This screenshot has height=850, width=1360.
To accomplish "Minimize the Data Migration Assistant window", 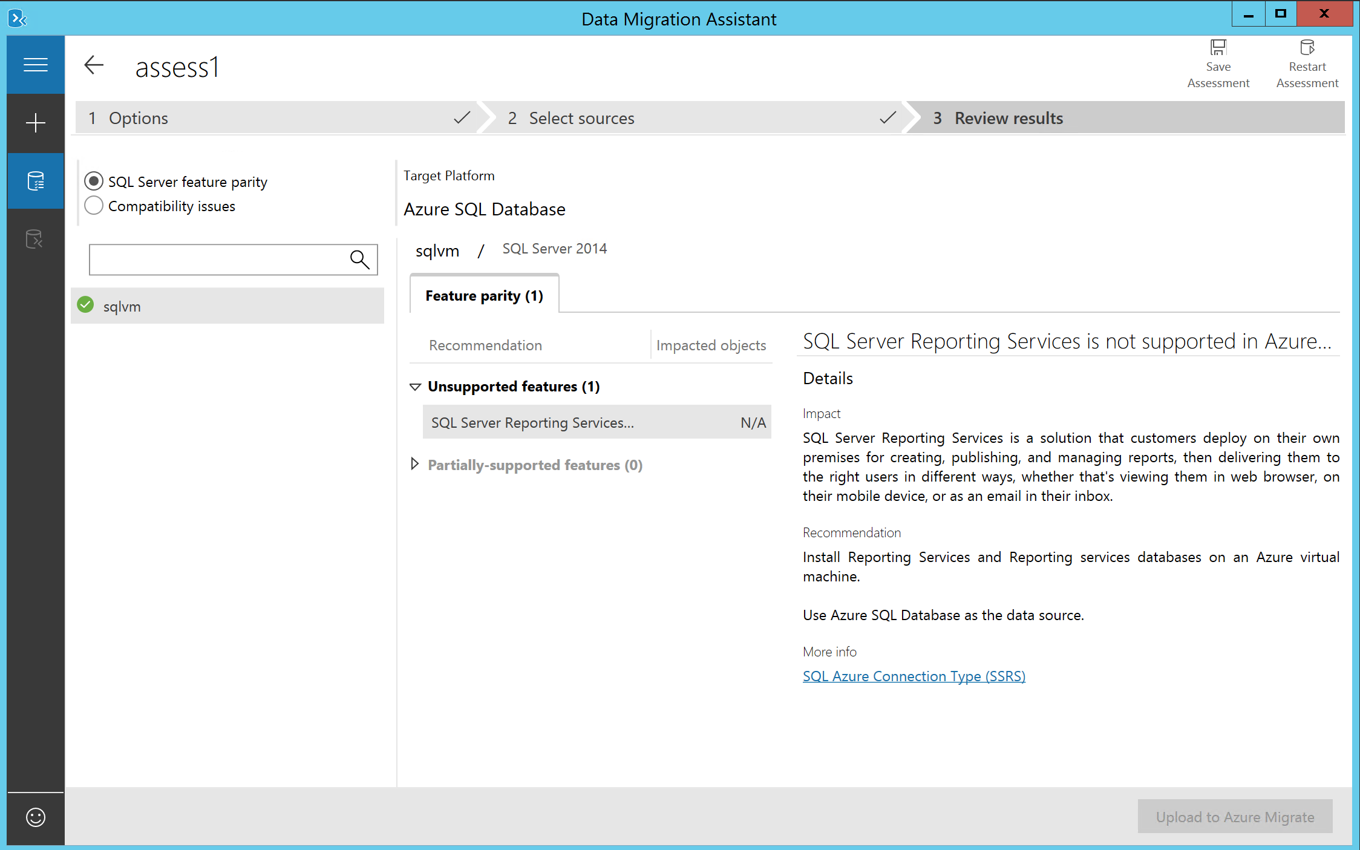I will click(x=1249, y=13).
